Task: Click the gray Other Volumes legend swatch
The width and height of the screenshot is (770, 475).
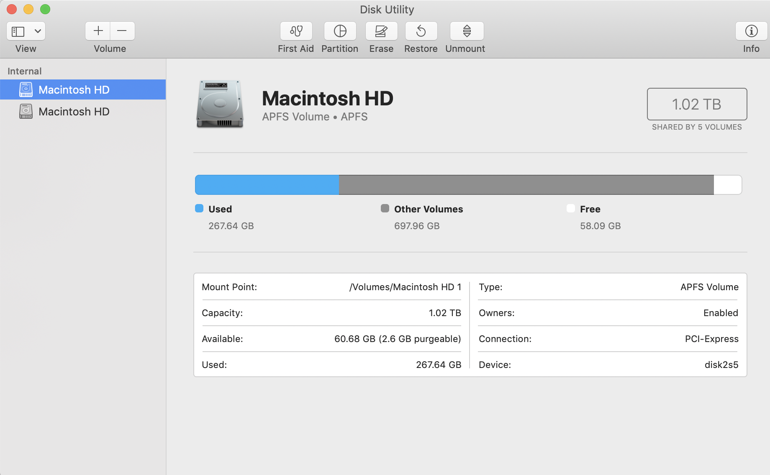Action: pyautogui.click(x=385, y=209)
